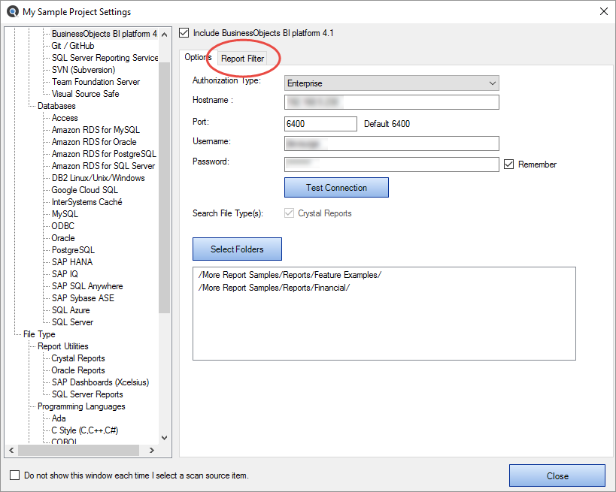Select the Report Utilities node
The height and width of the screenshot is (492, 616).
(x=63, y=346)
